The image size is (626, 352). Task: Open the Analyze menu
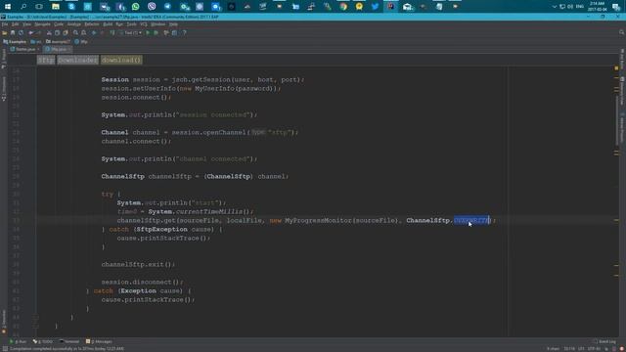(x=74, y=24)
